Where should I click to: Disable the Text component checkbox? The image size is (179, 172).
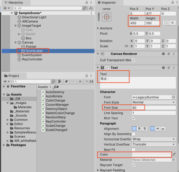click(x=107, y=68)
